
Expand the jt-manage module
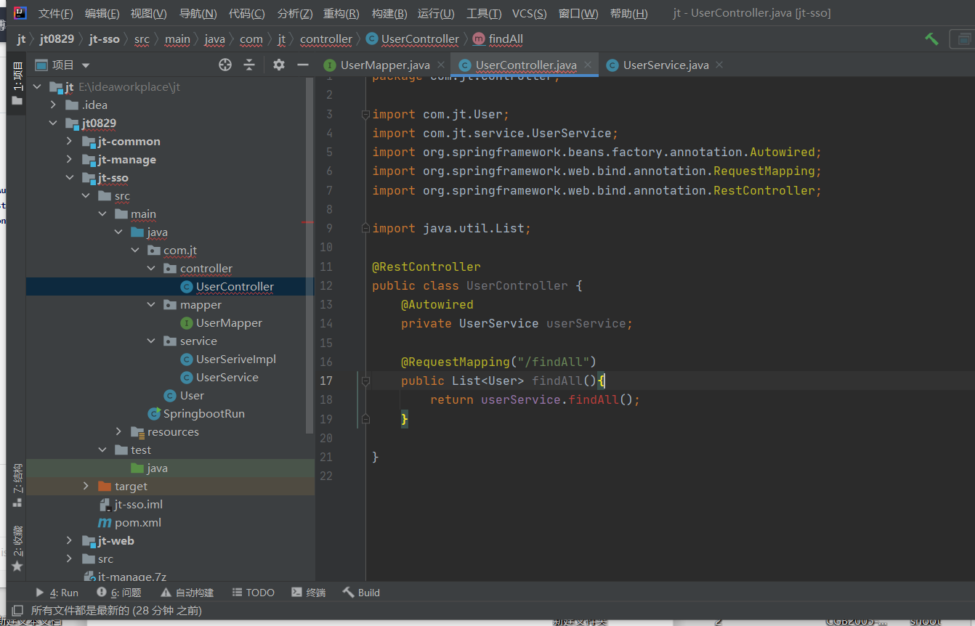pyautogui.click(x=69, y=160)
